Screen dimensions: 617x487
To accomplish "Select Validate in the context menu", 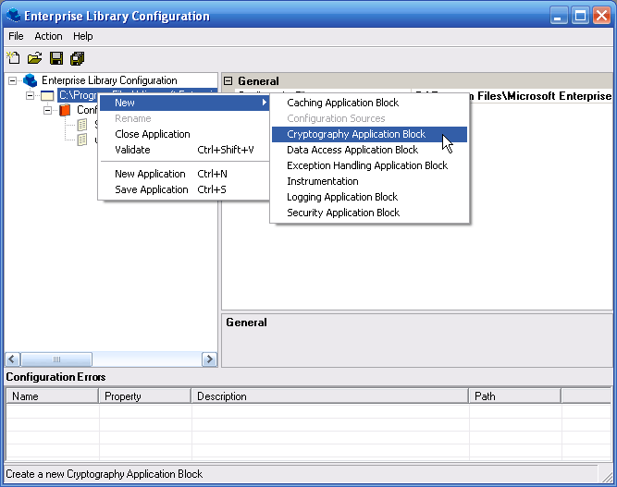I will click(184, 150).
